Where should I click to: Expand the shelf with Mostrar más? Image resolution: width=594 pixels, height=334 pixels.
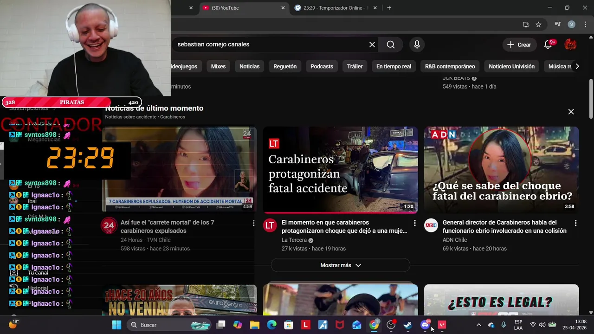pos(340,265)
